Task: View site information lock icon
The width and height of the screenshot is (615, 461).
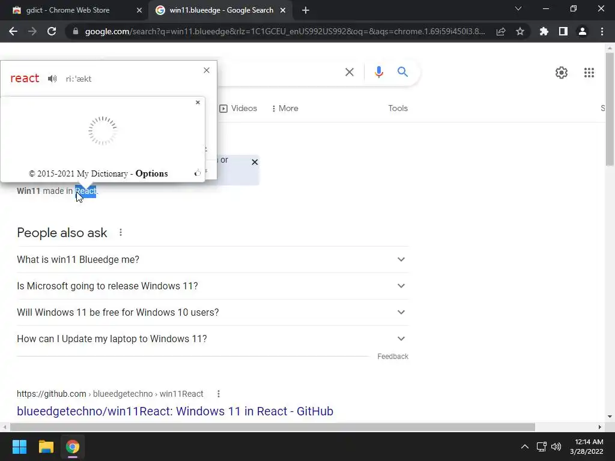Action: coord(76,31)
